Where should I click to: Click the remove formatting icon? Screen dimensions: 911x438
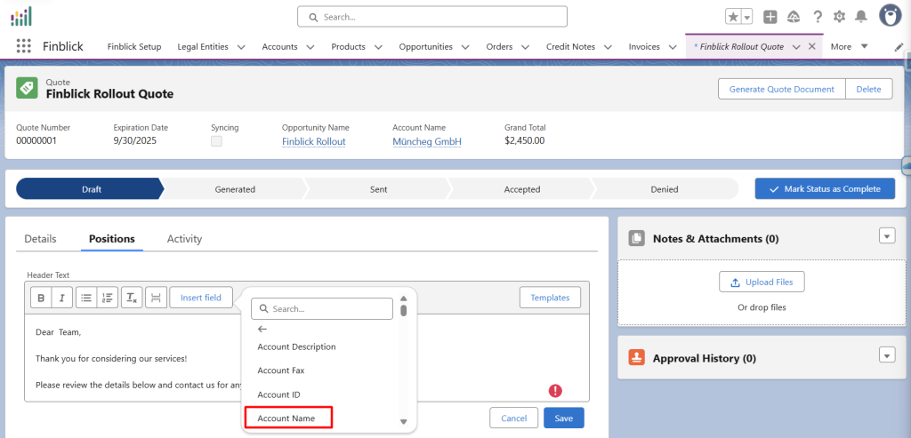click(131, 298)
